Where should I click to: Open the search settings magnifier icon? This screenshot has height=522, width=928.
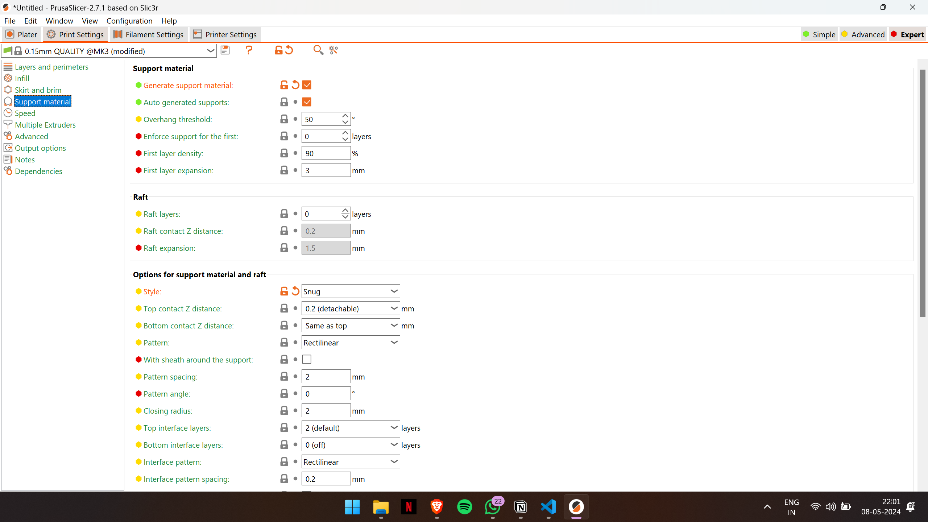point(318,50)
